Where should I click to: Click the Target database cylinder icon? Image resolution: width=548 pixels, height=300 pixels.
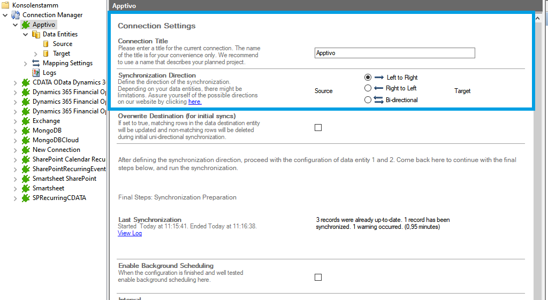[x=46, y=53]
